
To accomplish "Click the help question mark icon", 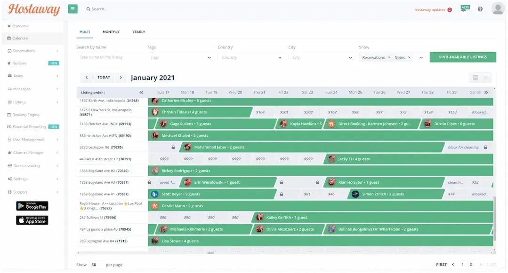I will (x=480, y=9).
